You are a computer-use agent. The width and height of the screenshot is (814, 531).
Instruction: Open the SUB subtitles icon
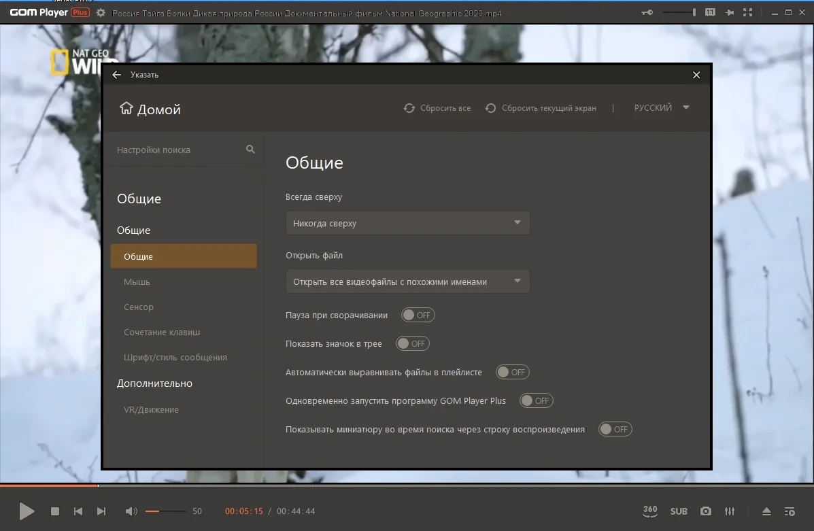click(679, 511)
